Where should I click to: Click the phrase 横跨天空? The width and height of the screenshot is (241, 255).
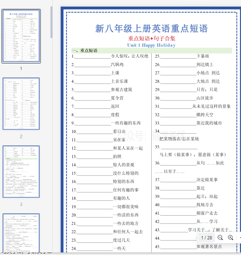coord(205,115)
